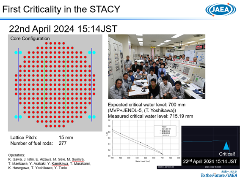
Task: Click the 'Core Configuration' label
Action: coord(30,38)
